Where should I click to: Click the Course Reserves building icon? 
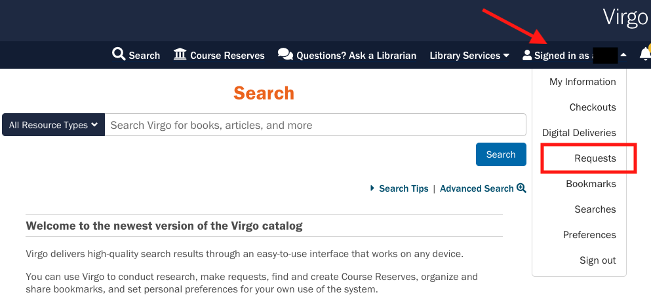pos(180,54)
